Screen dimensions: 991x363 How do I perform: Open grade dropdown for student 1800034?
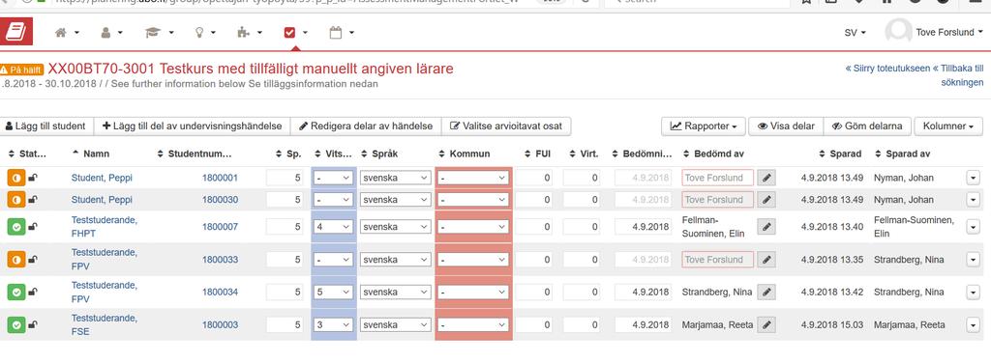[x=333, y=293]
